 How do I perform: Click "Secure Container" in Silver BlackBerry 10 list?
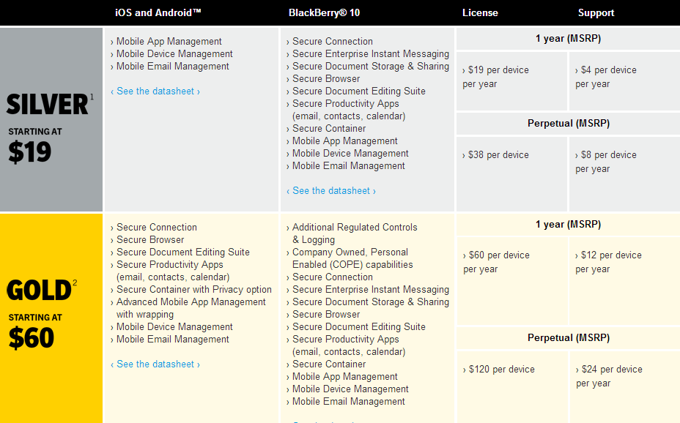pos(329,129)
